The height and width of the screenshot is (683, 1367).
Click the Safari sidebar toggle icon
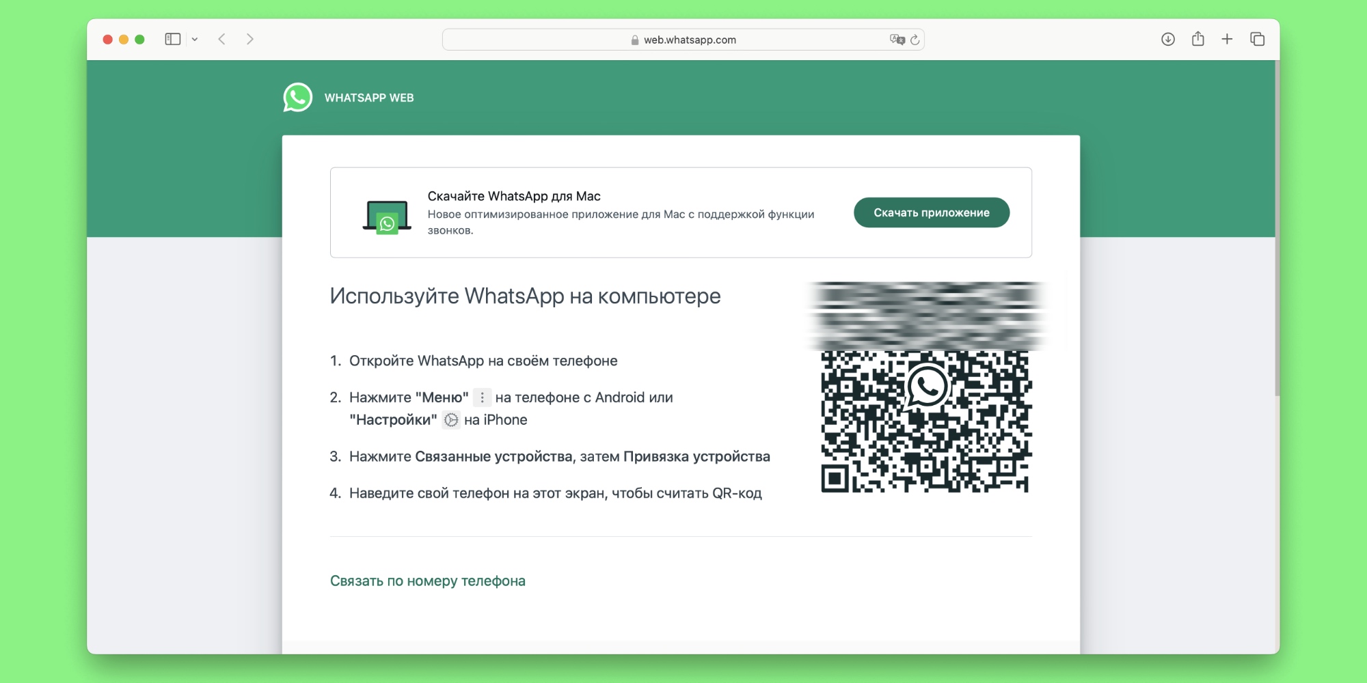tap(173, 39)
